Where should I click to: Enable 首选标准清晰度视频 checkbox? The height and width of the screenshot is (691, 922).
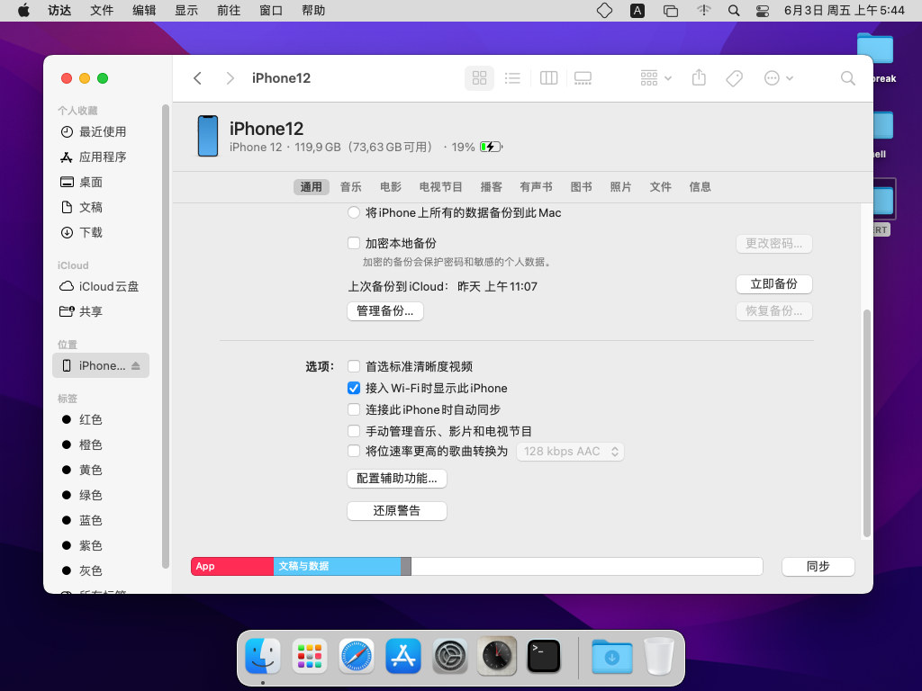[x=353, y=367]
